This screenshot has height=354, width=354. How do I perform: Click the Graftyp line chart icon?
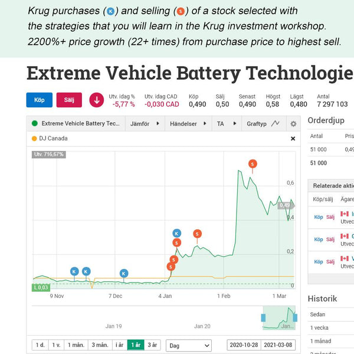pyautogui.click(x=275, y=124)
